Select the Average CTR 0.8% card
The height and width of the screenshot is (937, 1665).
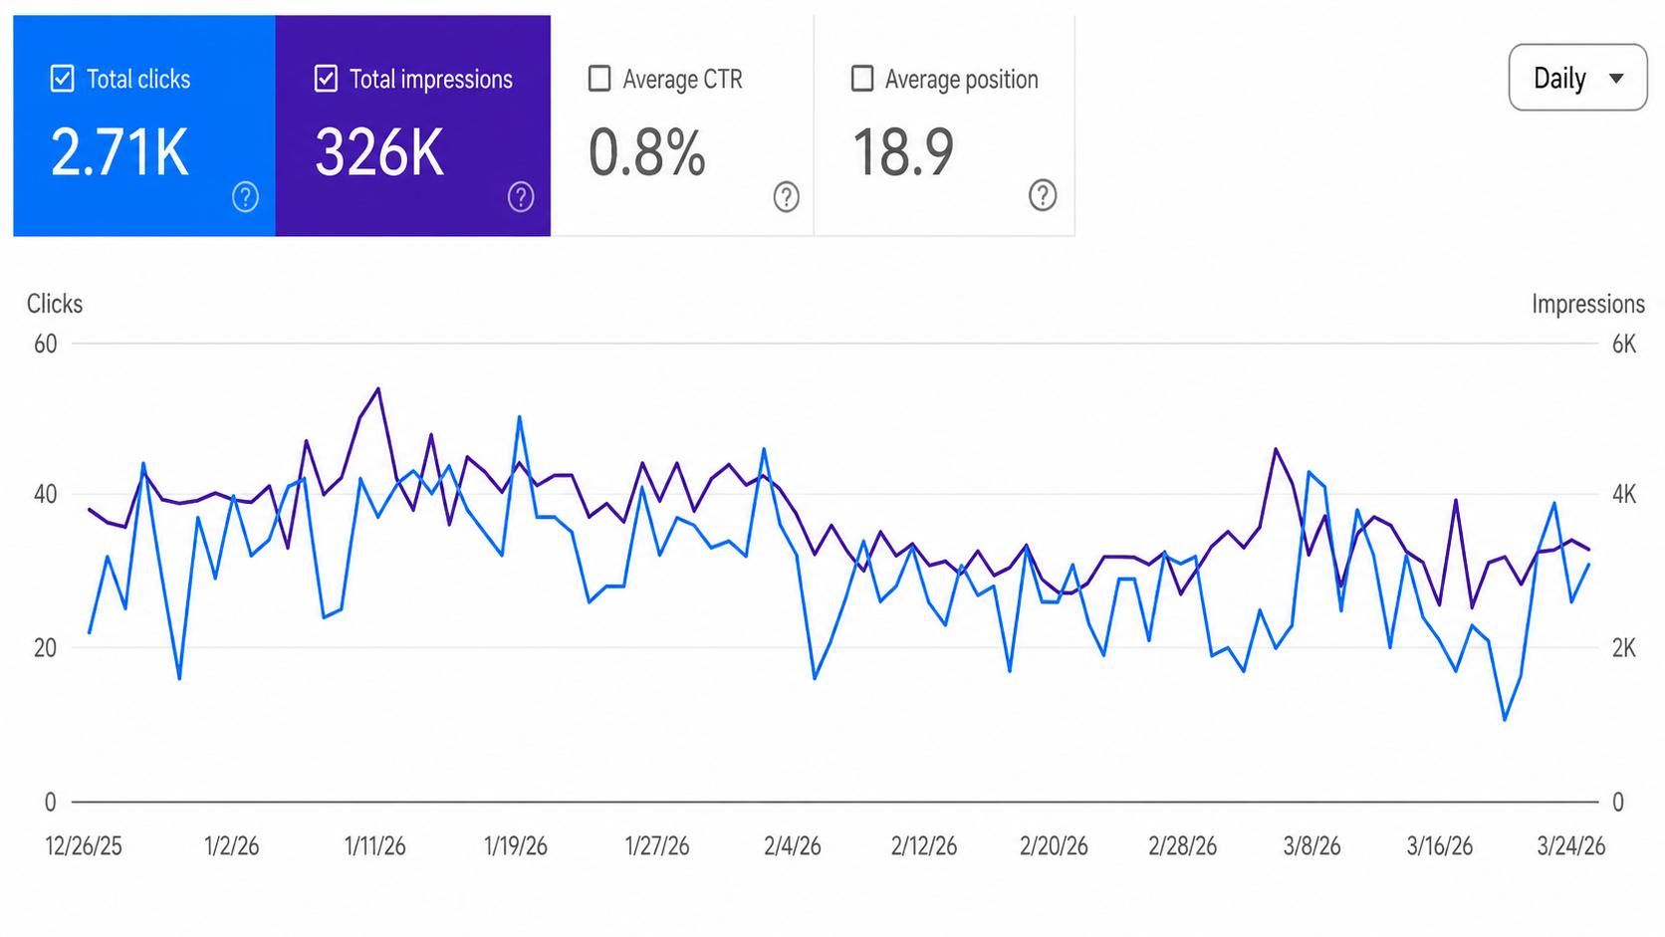point(682,125)
